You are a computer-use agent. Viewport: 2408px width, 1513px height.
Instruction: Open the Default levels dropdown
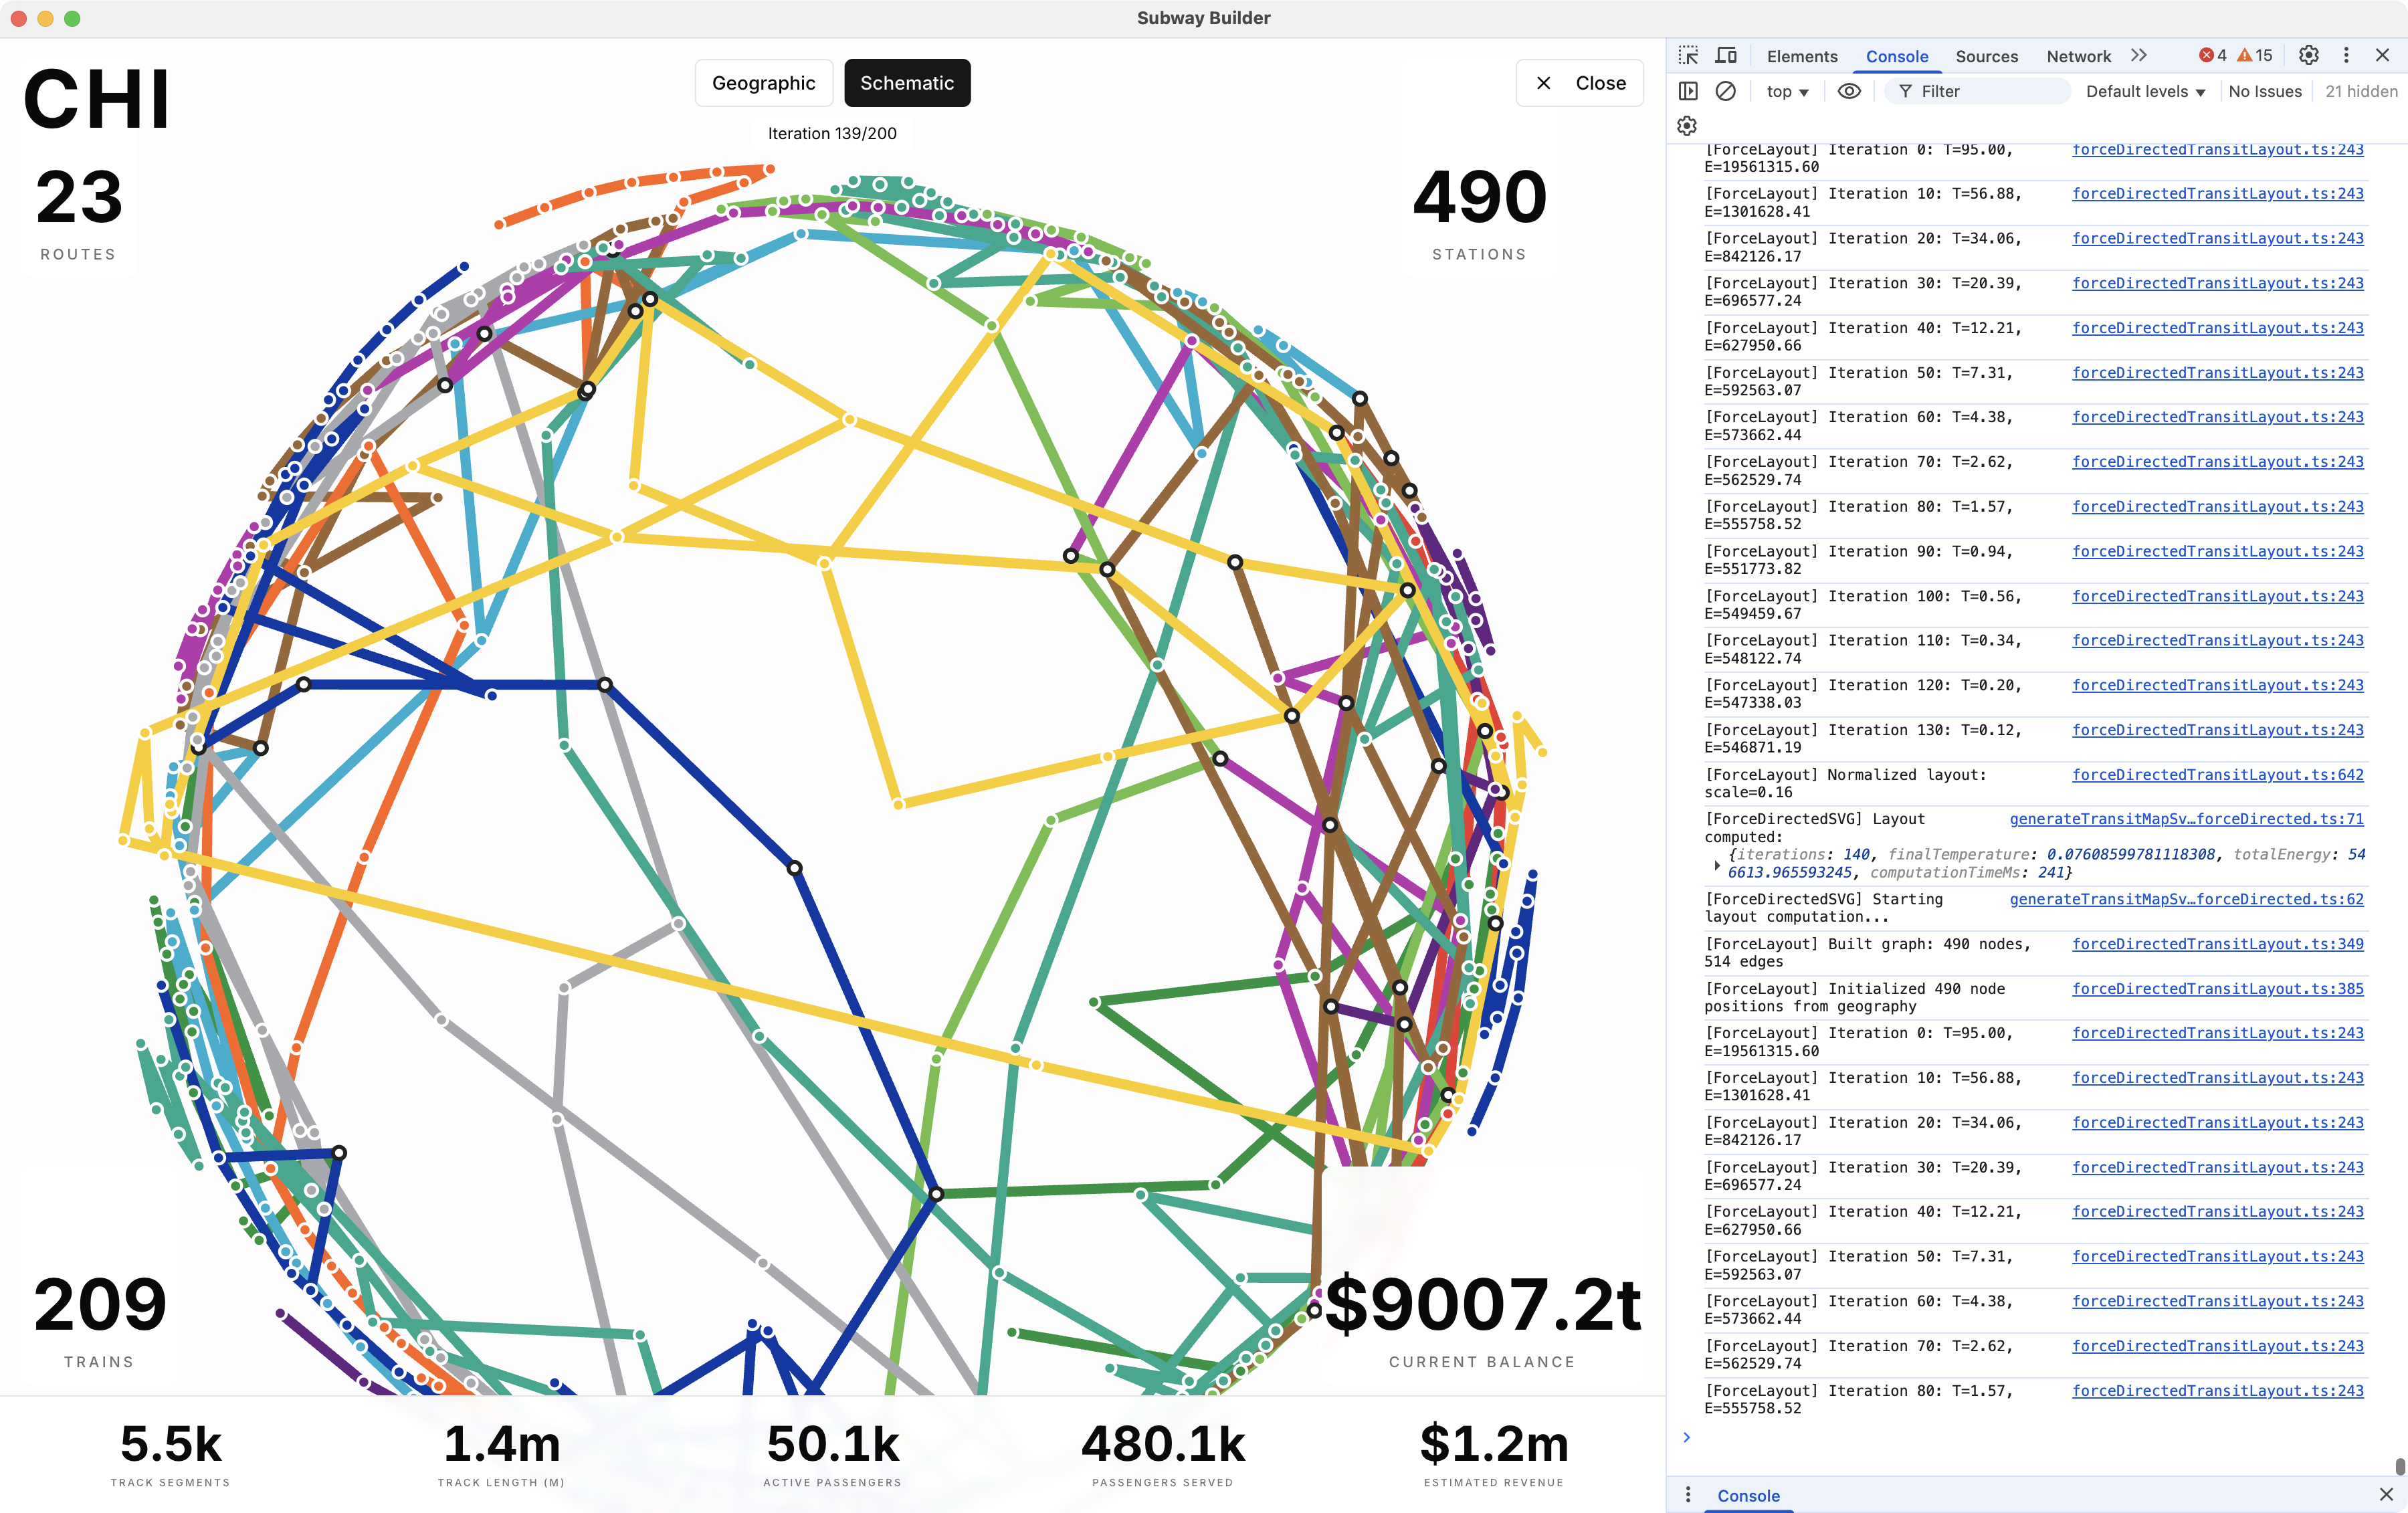tap(2145, 91)
